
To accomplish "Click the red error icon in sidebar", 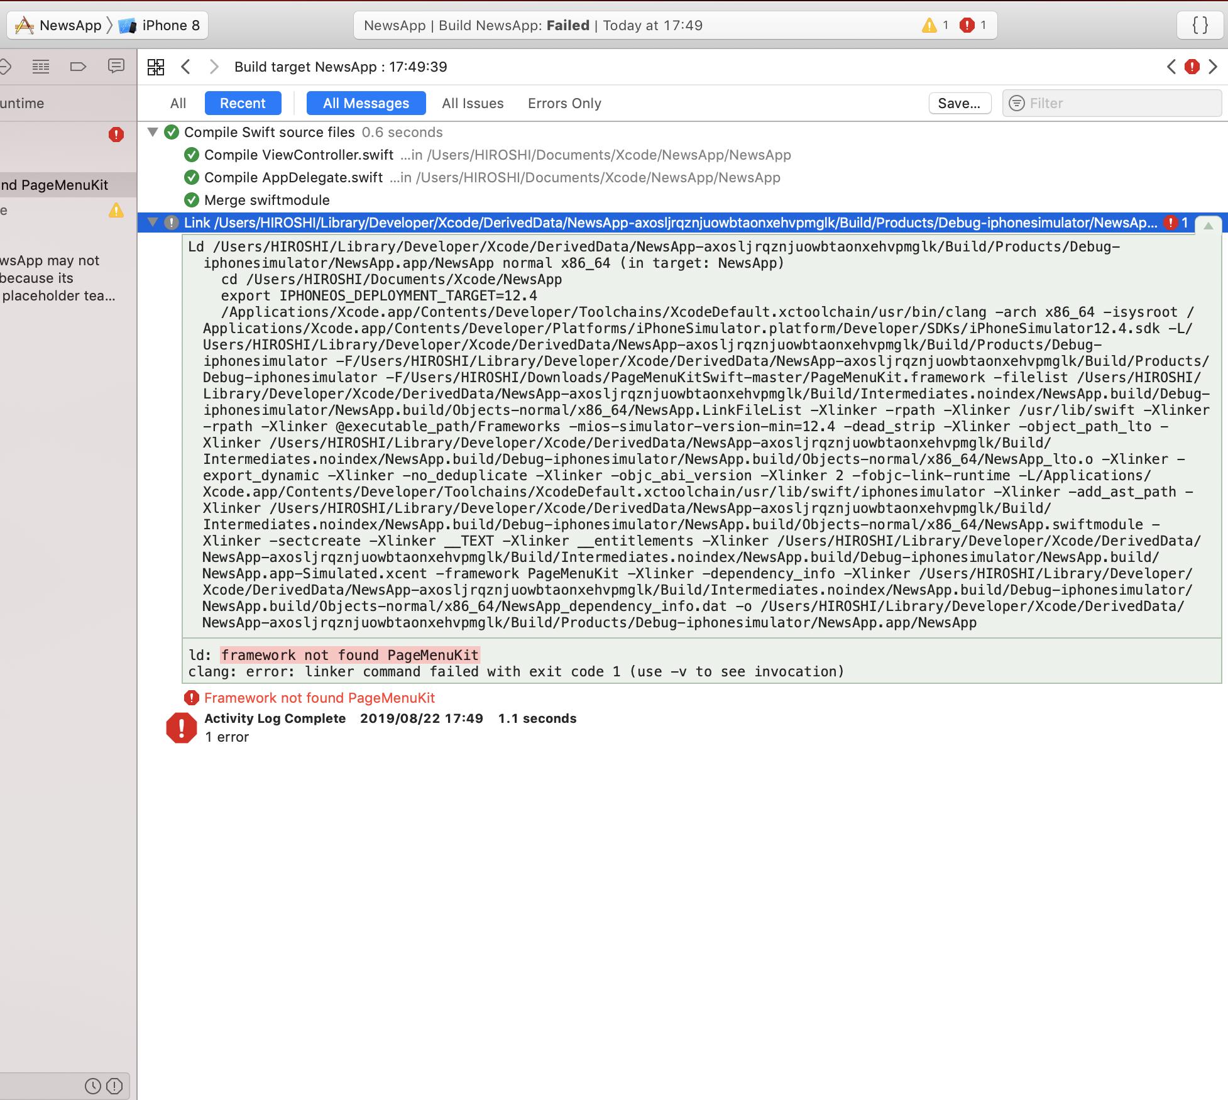I will 116,135.
